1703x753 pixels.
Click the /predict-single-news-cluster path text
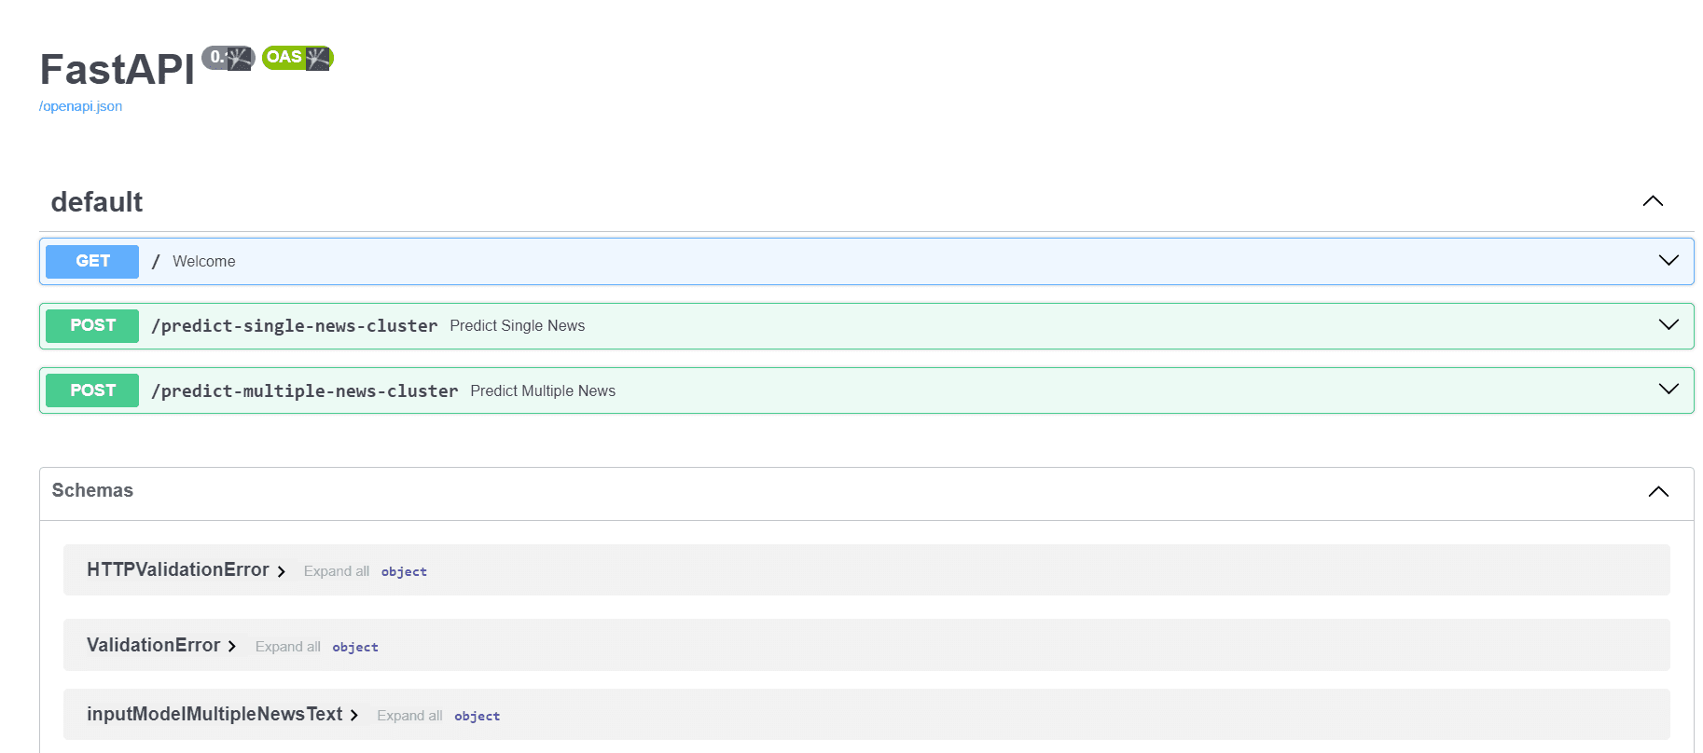click(x=295, y=326)
